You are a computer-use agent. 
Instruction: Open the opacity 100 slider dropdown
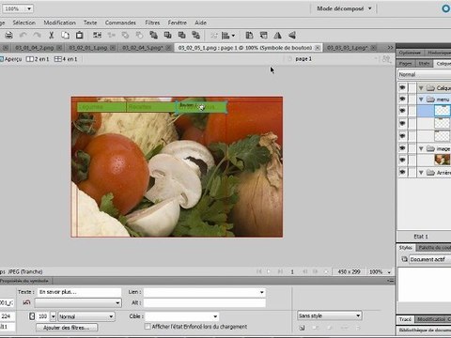coord(54,316)
